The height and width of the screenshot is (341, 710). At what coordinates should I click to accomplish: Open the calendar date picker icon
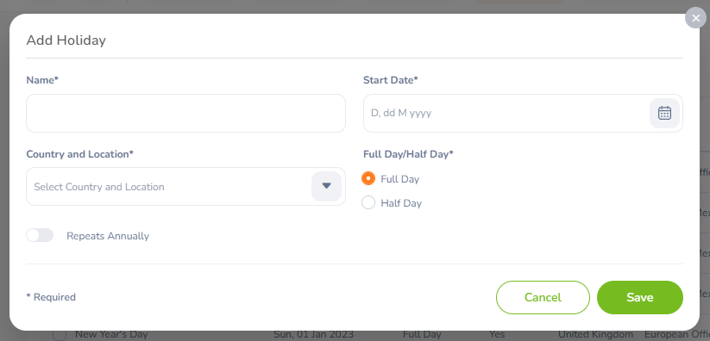pyautogui.click(x=664, y=113)
